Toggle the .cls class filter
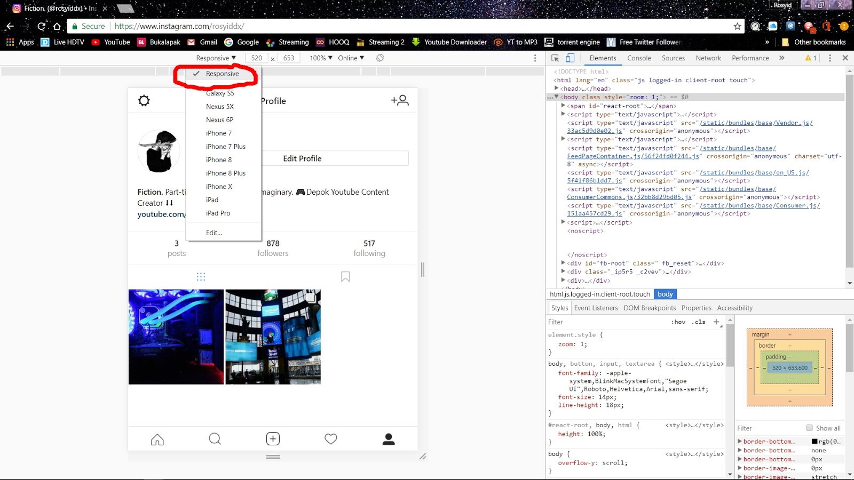Viewport: 854px width, 480px height. 698,322
